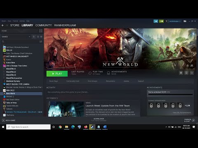198x148 pixels.
Task: Select Warframe in game list
Action: [10, 115]
